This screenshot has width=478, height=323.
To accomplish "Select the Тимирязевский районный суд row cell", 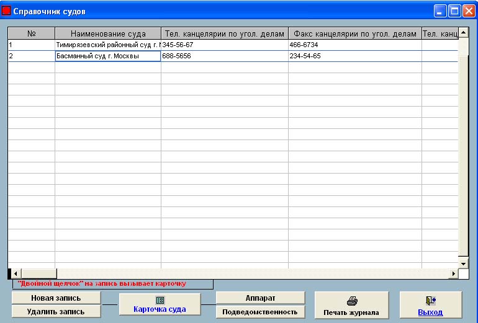I will (x=108, y=45).
